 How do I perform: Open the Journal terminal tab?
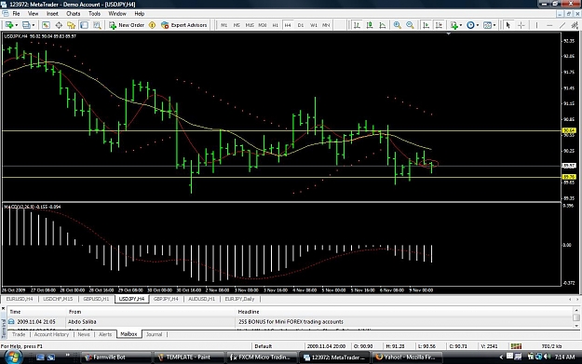(154, 334)
